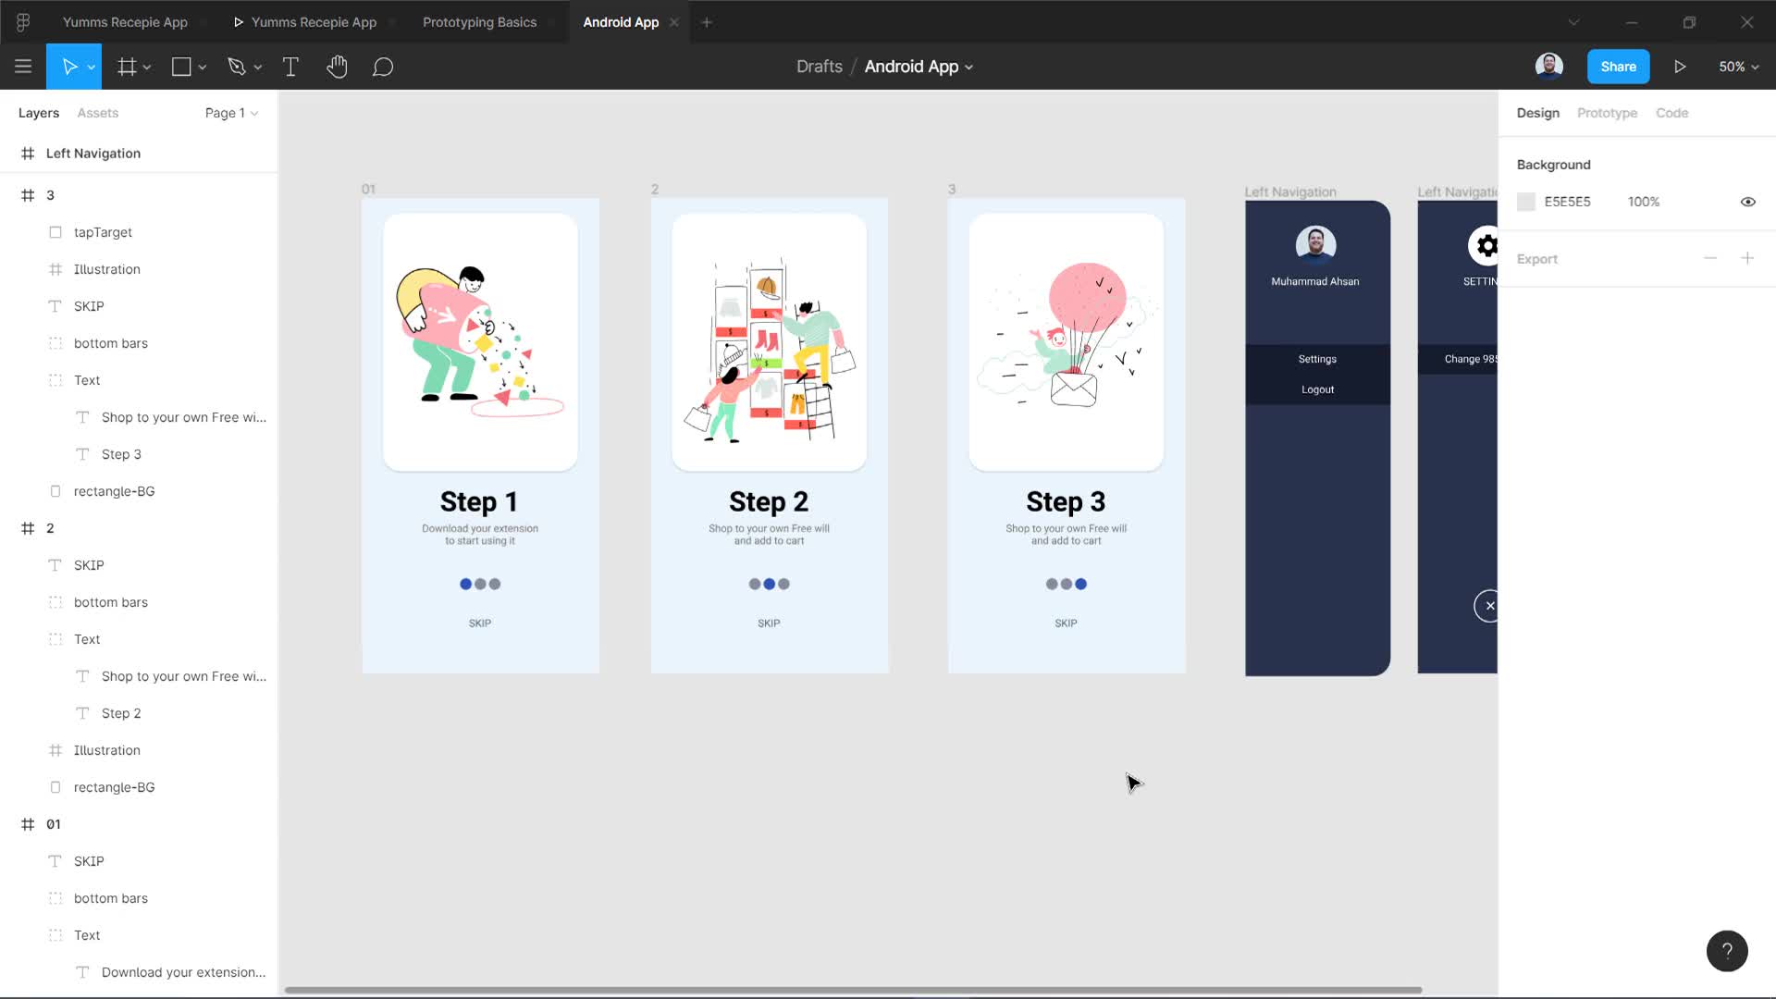Click the Step 1 onboarding screen thumbnail

[x=479, y=433]
